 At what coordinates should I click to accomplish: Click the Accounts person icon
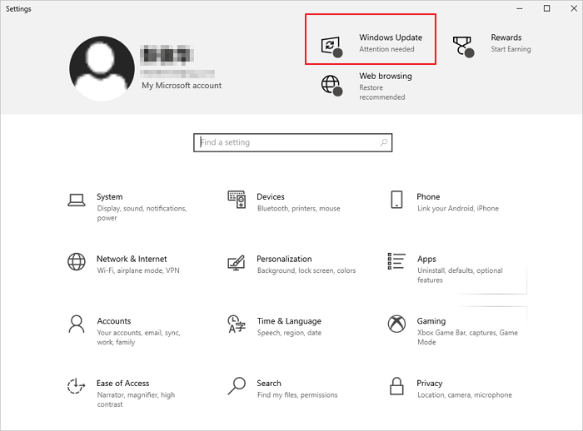(x=77, y=324)
